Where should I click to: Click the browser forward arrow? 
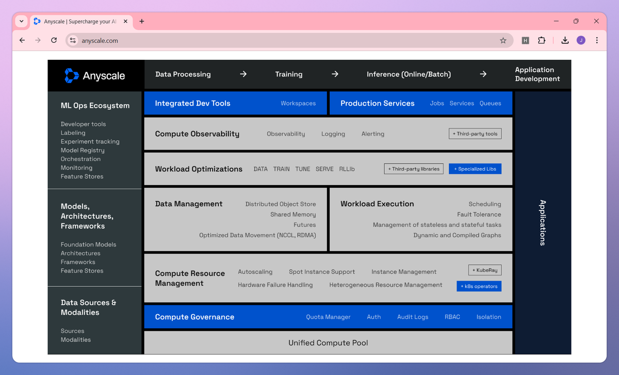pyautogui.click(x=38, y=40)
